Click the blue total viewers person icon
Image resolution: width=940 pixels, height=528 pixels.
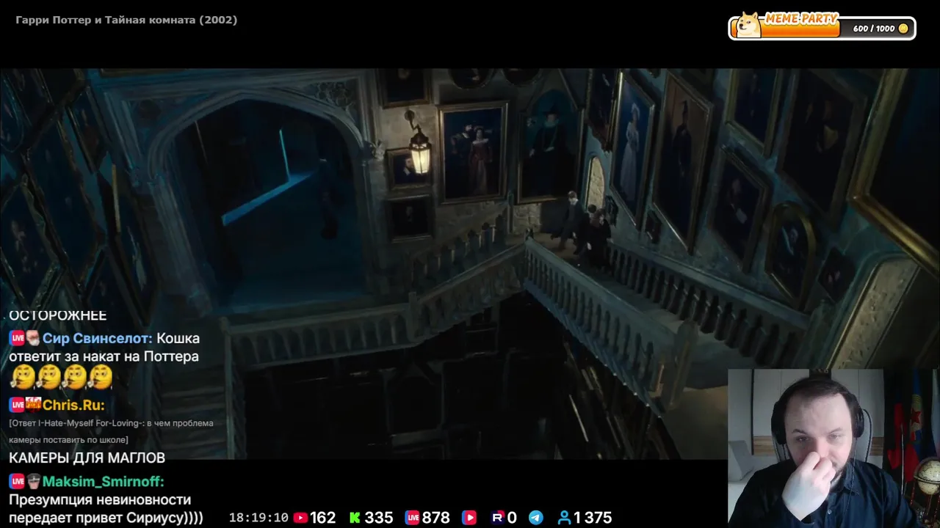tap(564, 518)
